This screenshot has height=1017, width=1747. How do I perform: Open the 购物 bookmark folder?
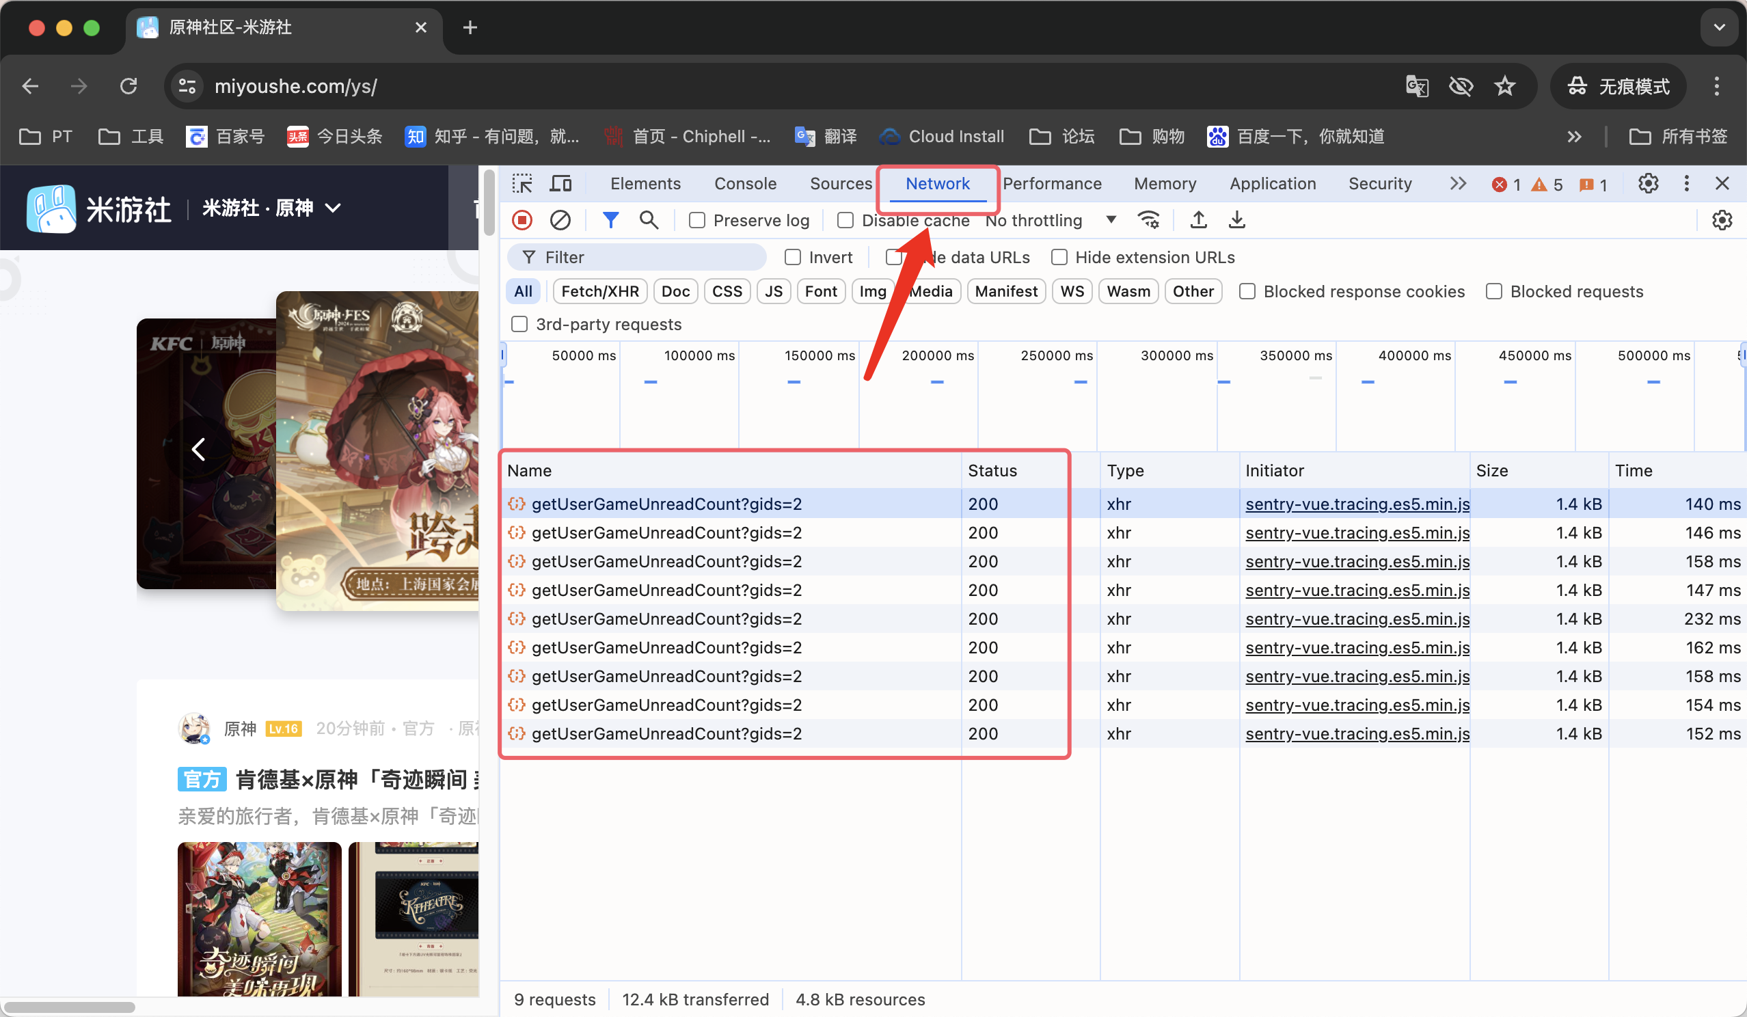[1152, 137]
